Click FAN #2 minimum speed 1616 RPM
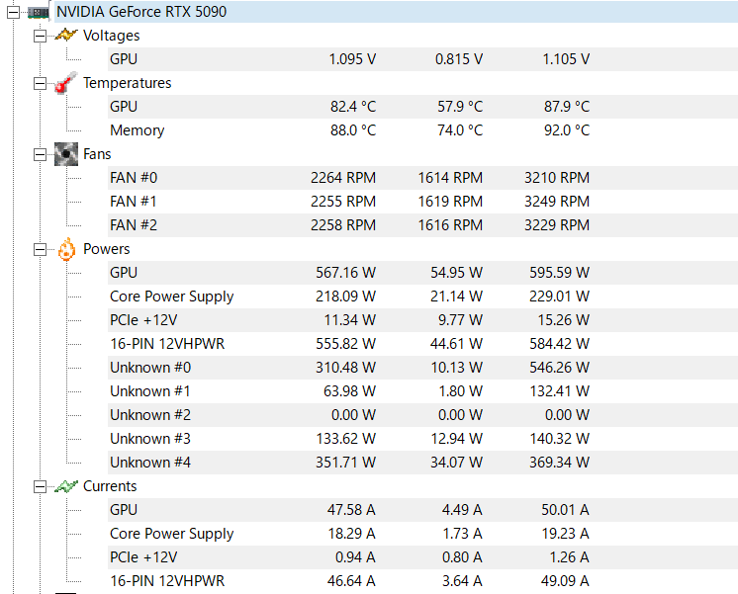 (450, 225)
